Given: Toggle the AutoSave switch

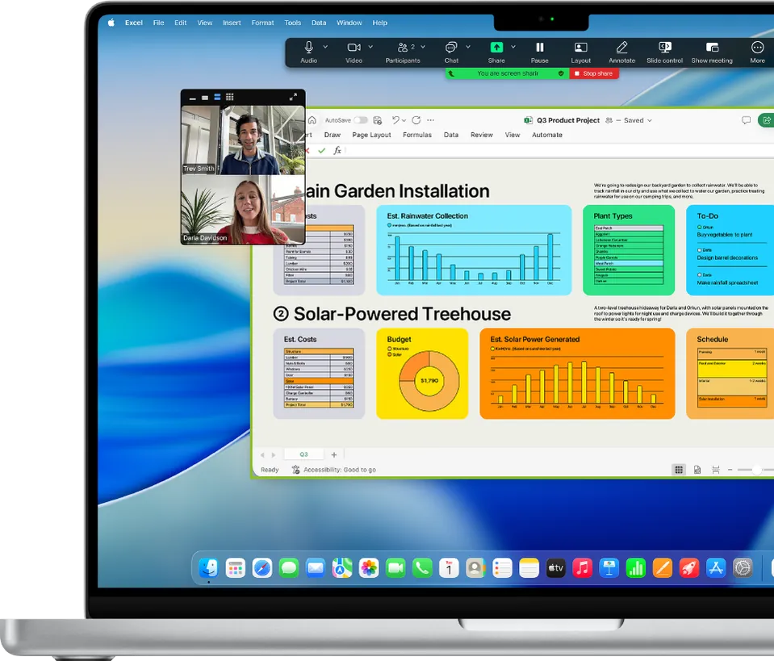Looking at the screenshot, I should [x=361, y=120].
